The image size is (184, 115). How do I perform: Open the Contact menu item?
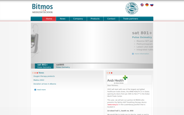(x=111, y=19)
